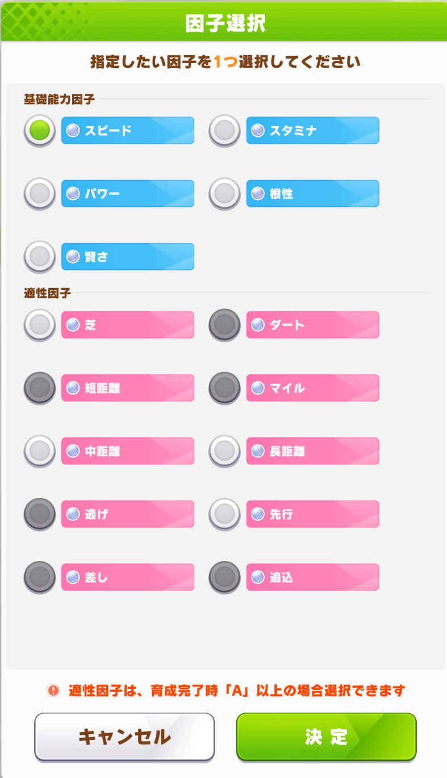The width and height of the screenshot is (447, 778).
Task: Confirm with the green 決定 button
Action: 327,737
